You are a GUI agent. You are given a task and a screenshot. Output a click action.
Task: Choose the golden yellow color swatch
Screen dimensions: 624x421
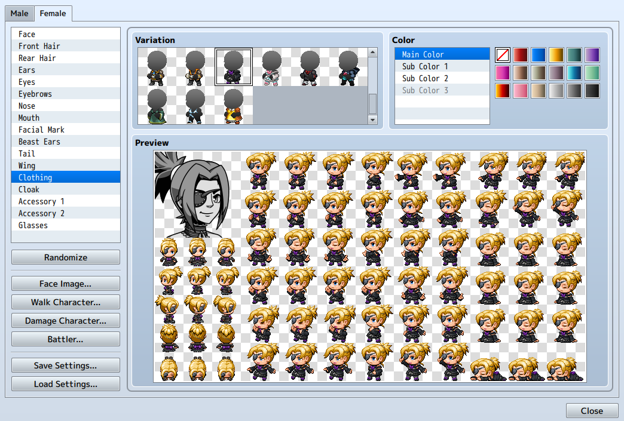coord(556,55)
